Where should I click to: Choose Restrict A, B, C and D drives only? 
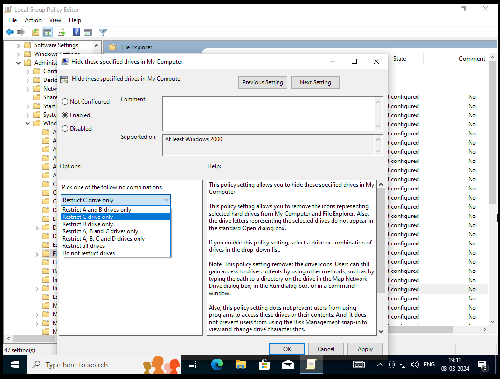tap(116, 239)
